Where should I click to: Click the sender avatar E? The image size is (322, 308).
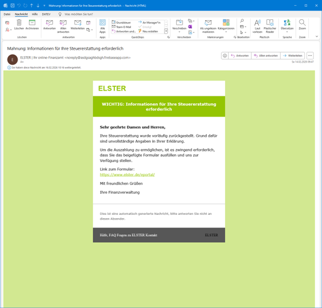13,60
